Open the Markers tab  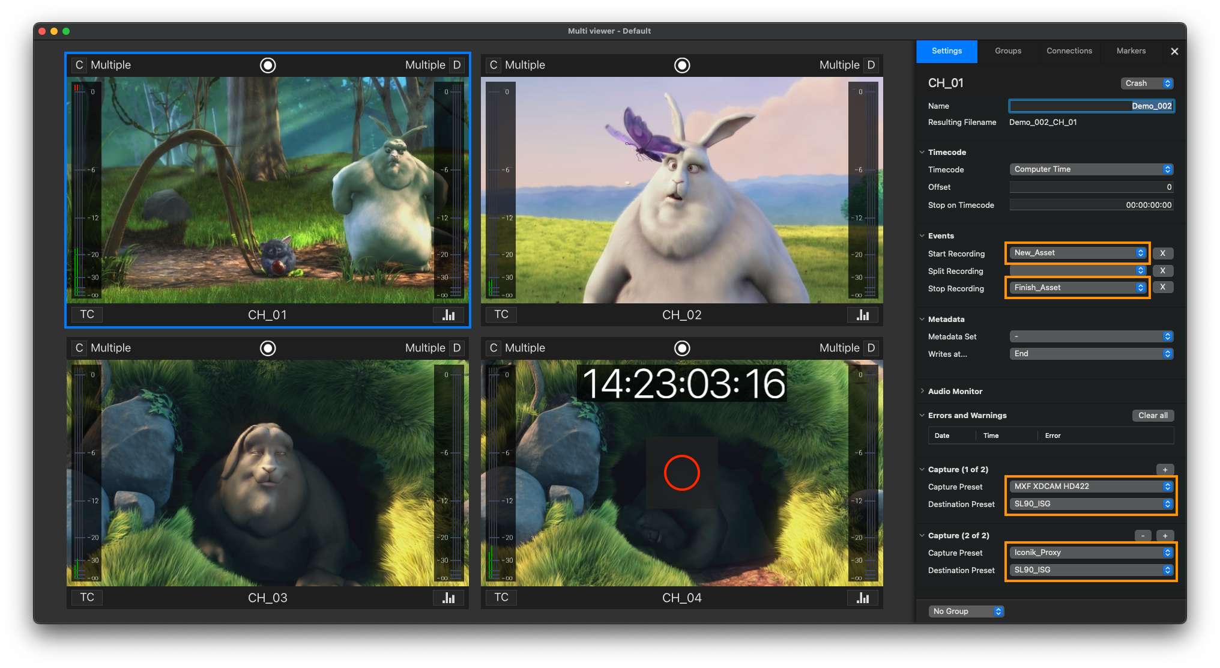(x=1131, y=51)
